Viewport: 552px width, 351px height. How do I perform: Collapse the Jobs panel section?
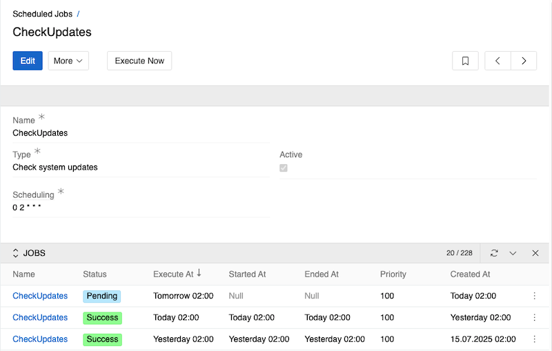point(16,253)
